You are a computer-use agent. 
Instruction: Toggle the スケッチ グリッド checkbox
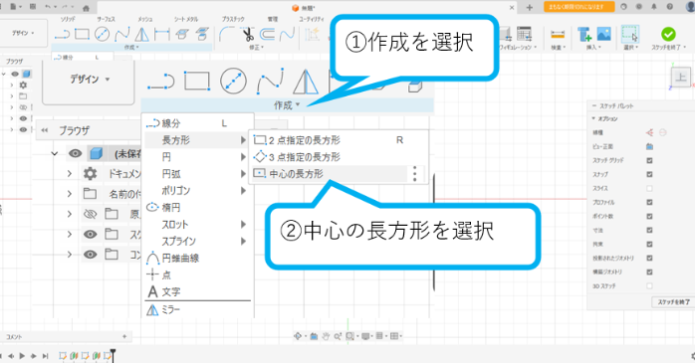pyautogui.click(x=649, y=161)
